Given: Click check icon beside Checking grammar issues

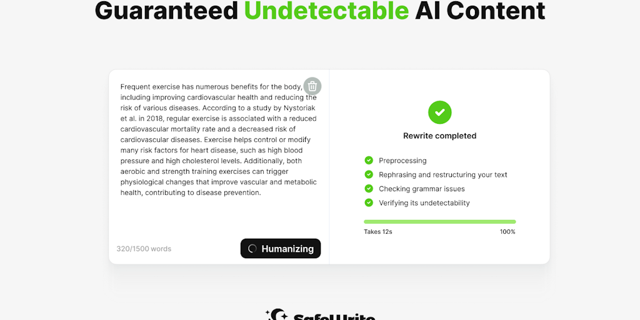Looking at the screenshot, I should [369, 189].
